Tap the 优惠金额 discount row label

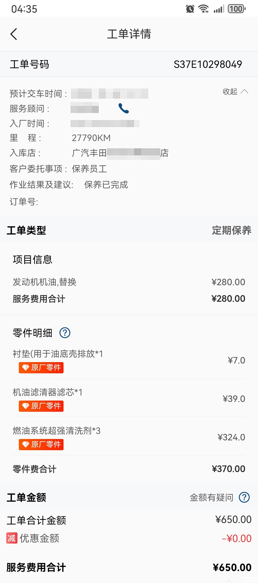coord(39,538)
